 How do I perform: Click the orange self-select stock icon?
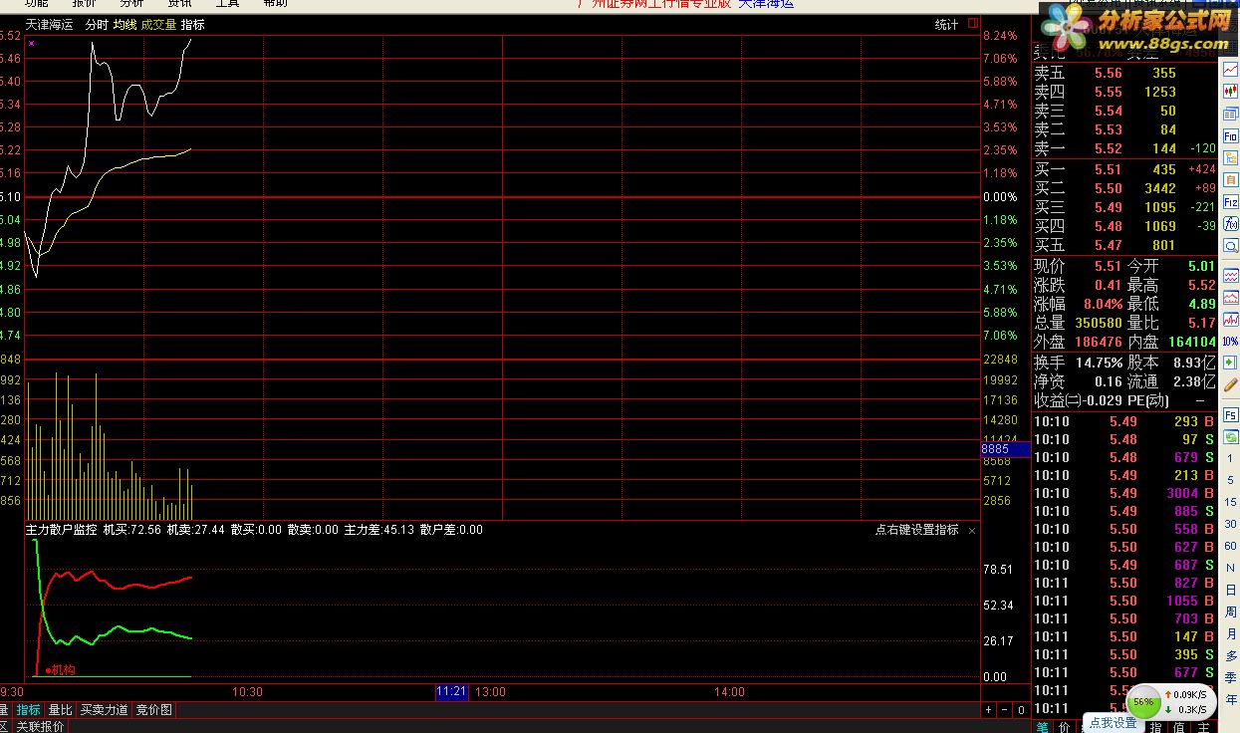point(1231,179)
